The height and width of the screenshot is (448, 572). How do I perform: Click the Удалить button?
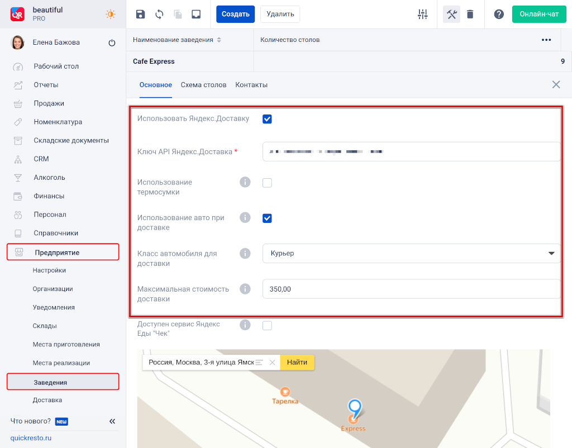280,14
